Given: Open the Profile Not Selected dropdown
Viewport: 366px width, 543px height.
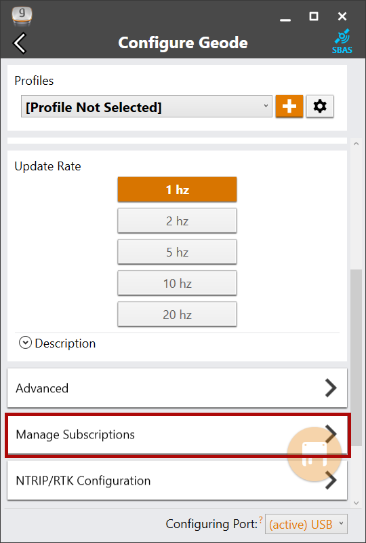Looking at the screenshot, I should click(146, 107).
